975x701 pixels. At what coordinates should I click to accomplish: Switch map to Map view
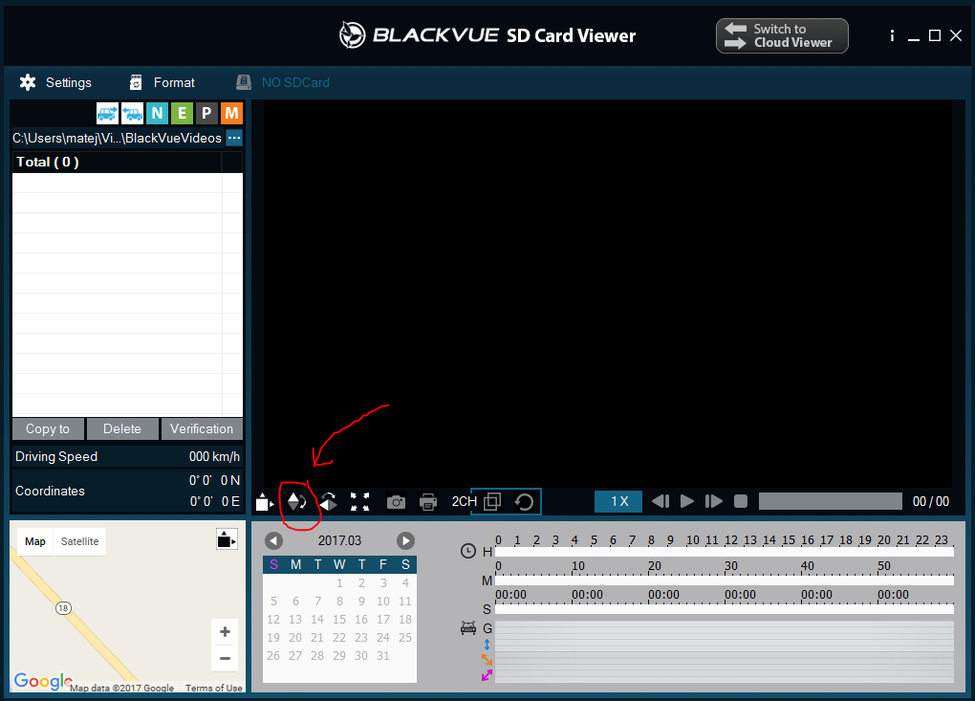34,541
